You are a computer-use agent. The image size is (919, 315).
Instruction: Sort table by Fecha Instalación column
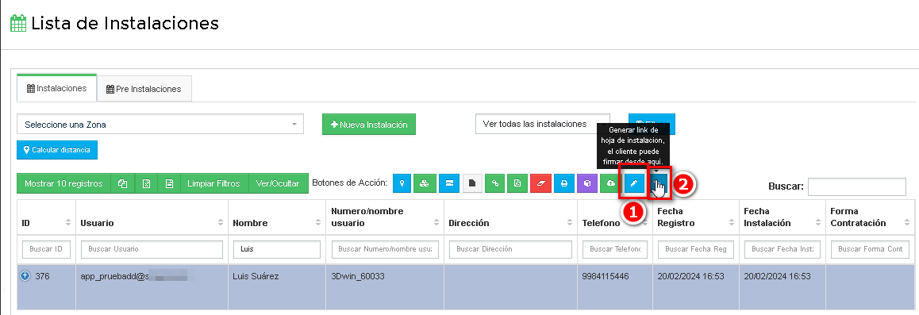pyautogui.click(x=782, y=217)
